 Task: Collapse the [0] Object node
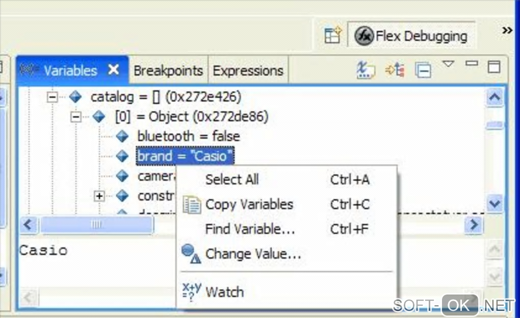76,117
